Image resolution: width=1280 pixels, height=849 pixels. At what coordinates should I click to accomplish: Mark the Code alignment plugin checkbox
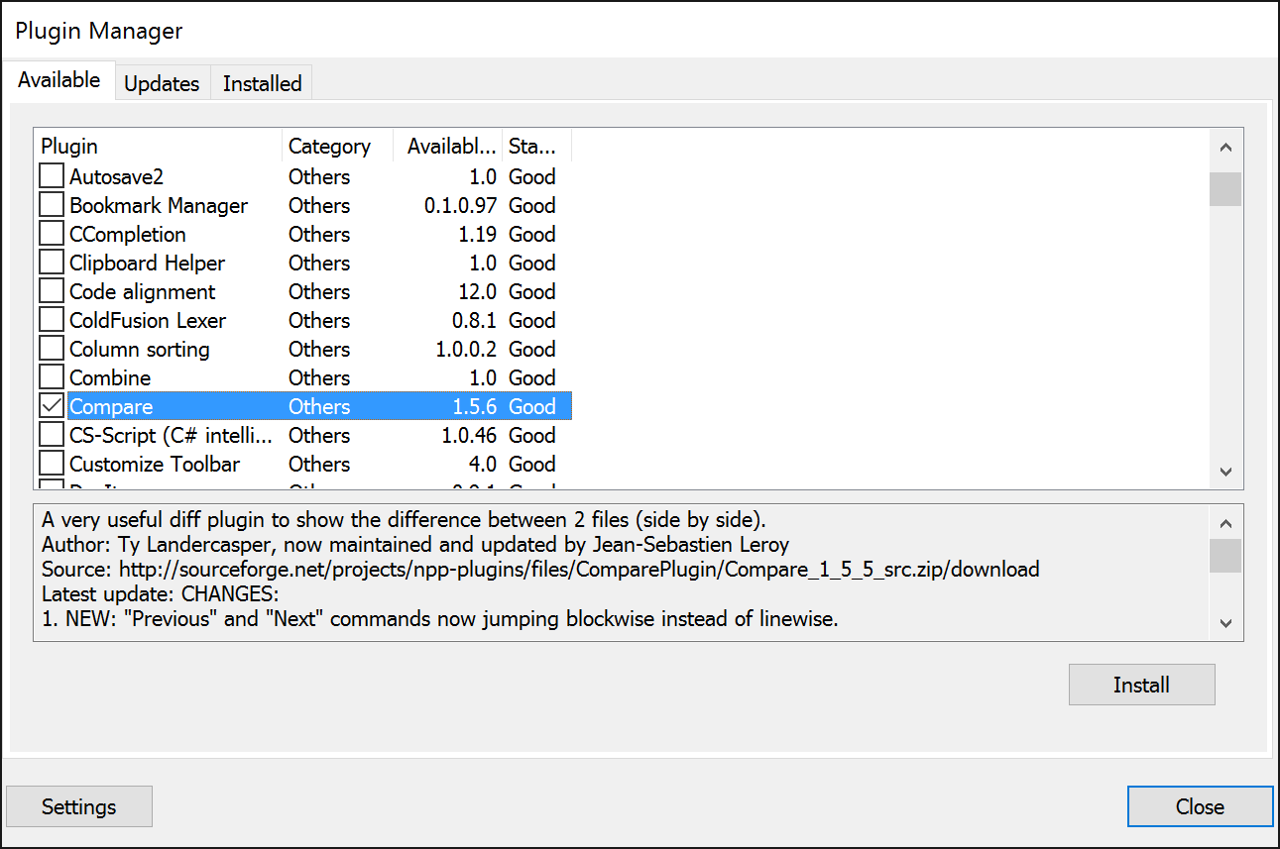[x=52, y=291]
